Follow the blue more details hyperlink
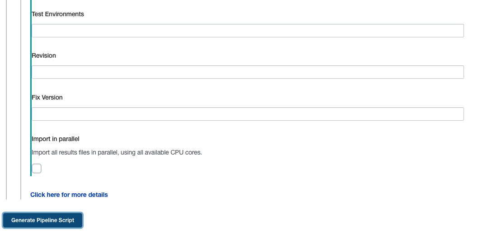The width and height of the screenshot is (483, 232). [69, 195]
